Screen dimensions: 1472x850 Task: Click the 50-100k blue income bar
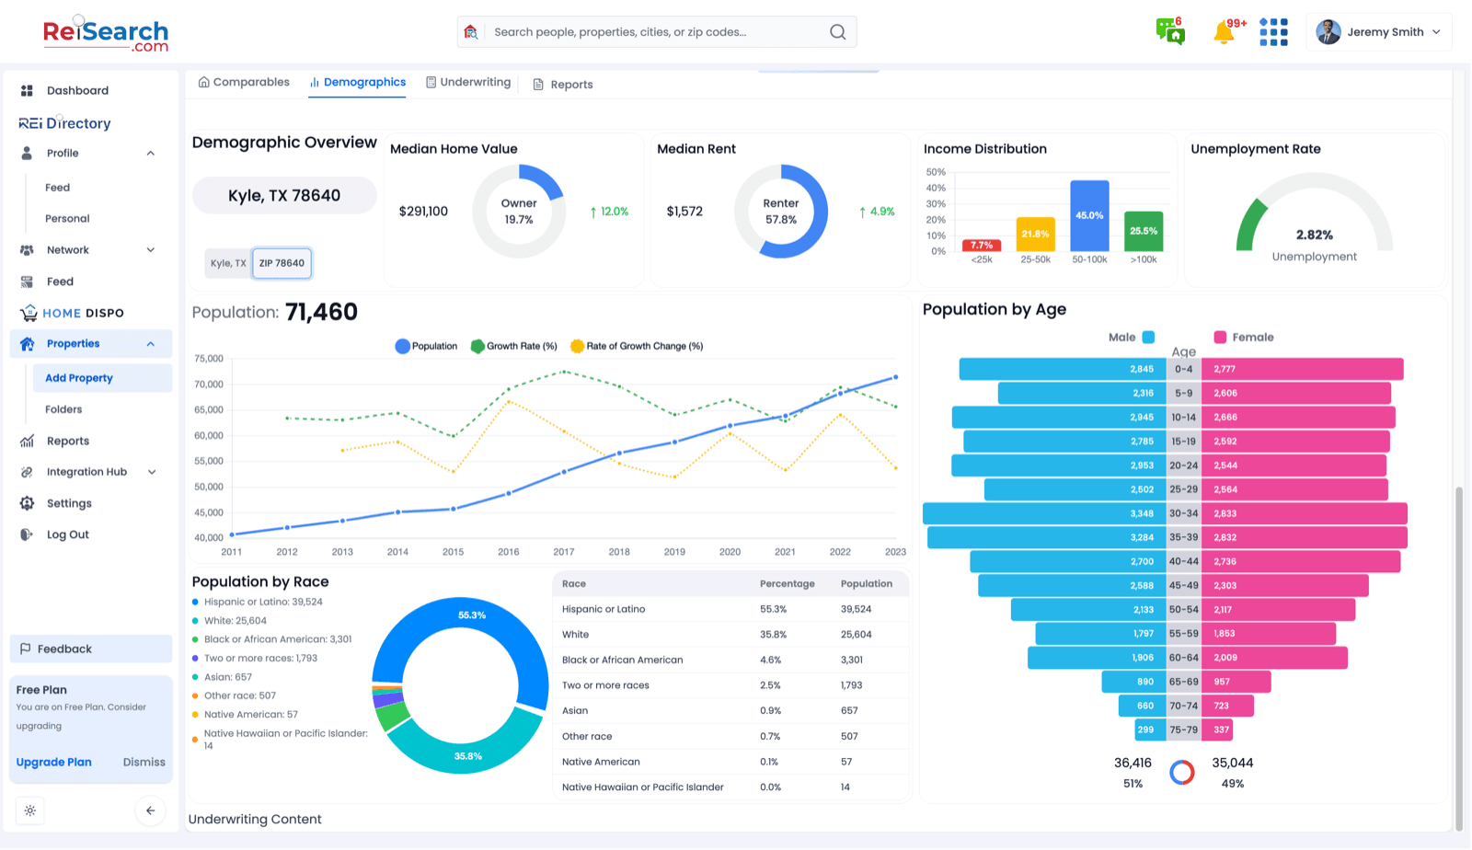1089,216
